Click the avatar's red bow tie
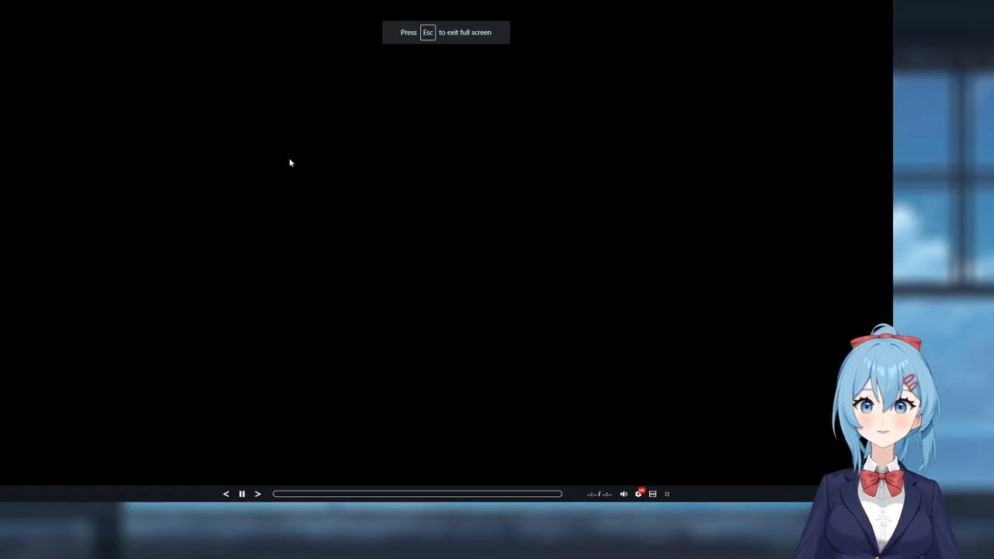 coord(882,481)
